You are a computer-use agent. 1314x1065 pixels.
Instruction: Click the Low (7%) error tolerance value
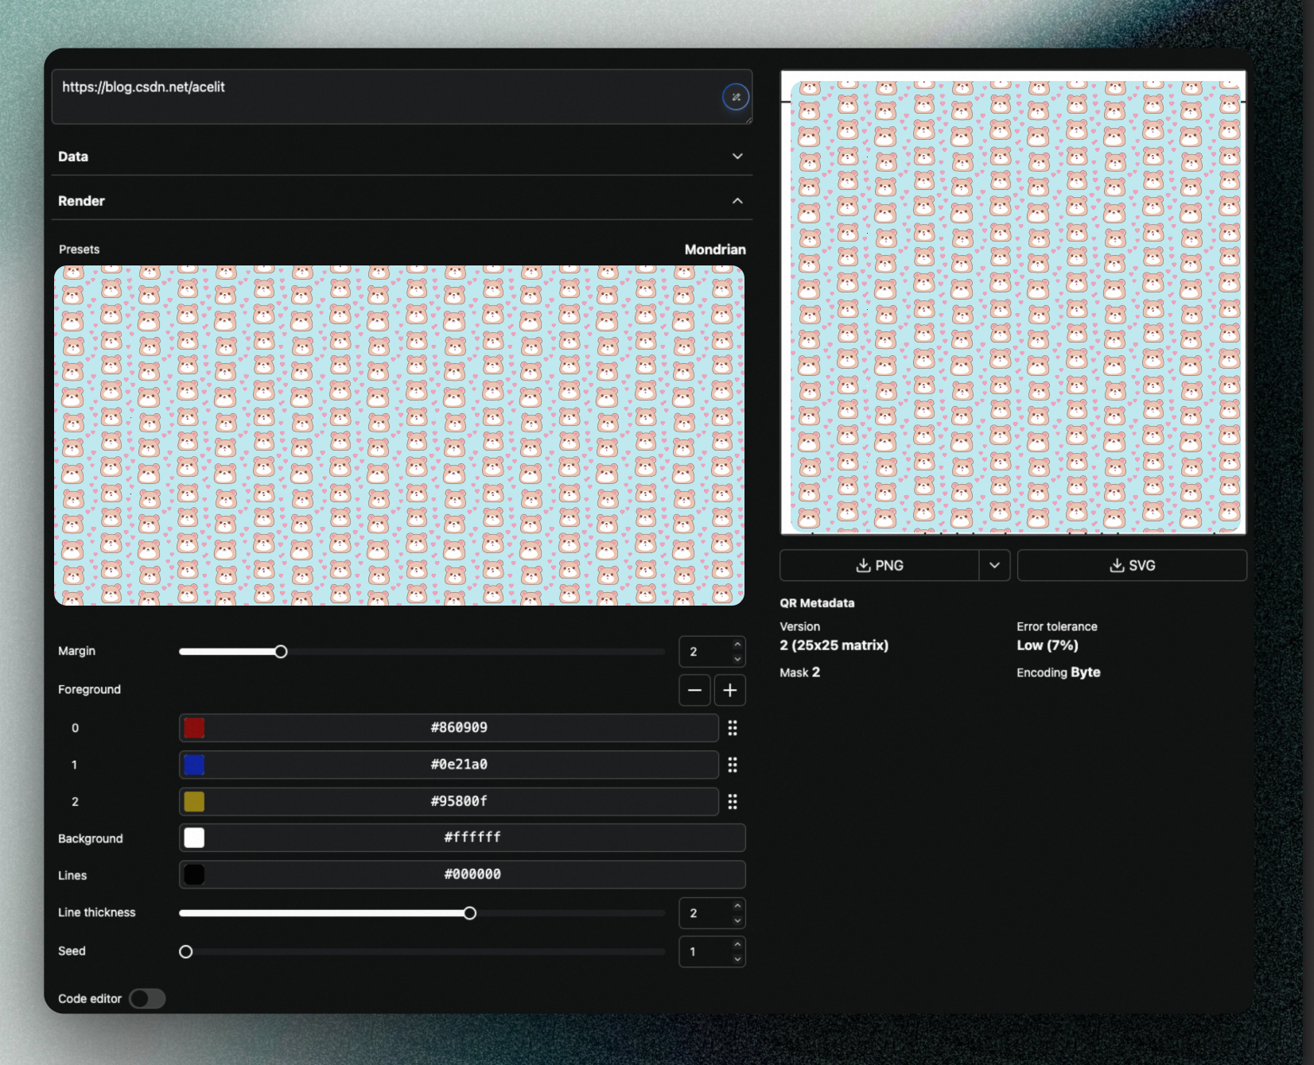(1048, 645)
